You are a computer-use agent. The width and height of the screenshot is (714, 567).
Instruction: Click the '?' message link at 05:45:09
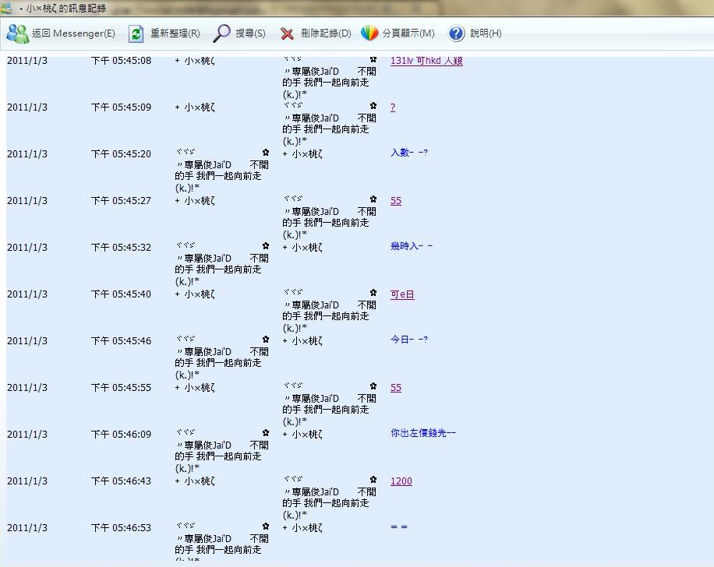(393, 107)
